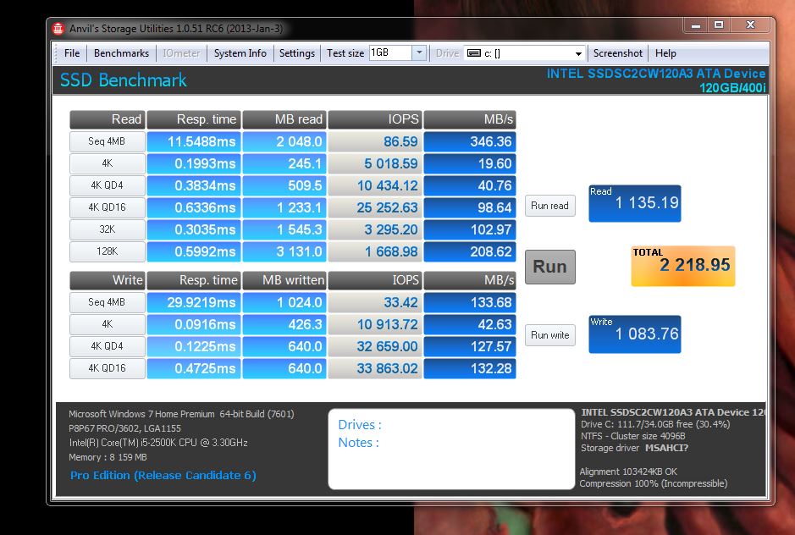Screen dimensions: 795x535
Task: Click the Alignment 103424KB OK line
Action: point(628,472)
